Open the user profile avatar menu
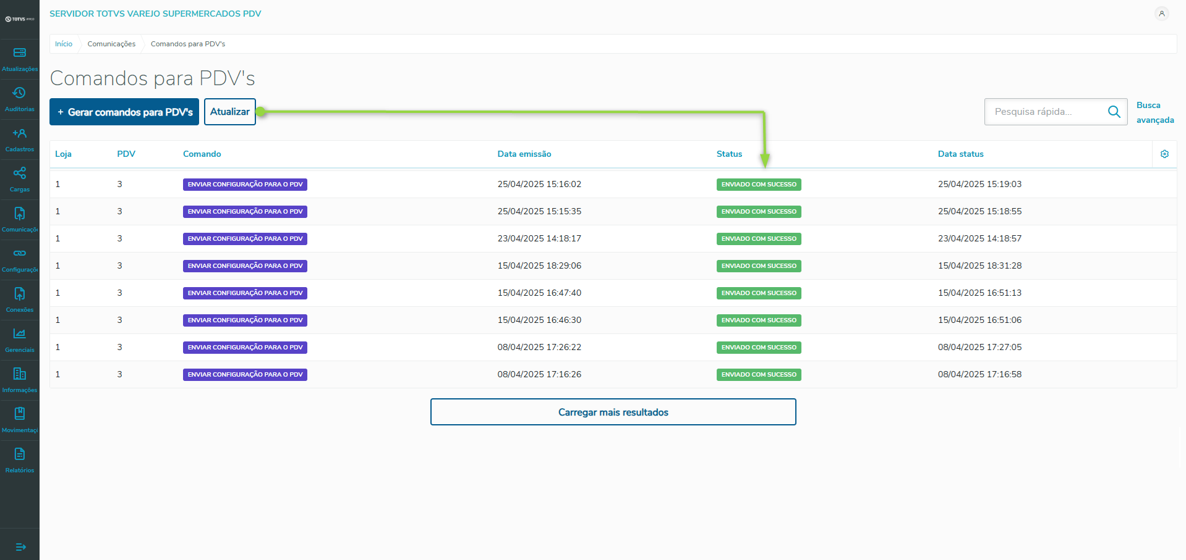This screenshot has width=1186, height=560. pyautogui.click(x=1162, y=14)
